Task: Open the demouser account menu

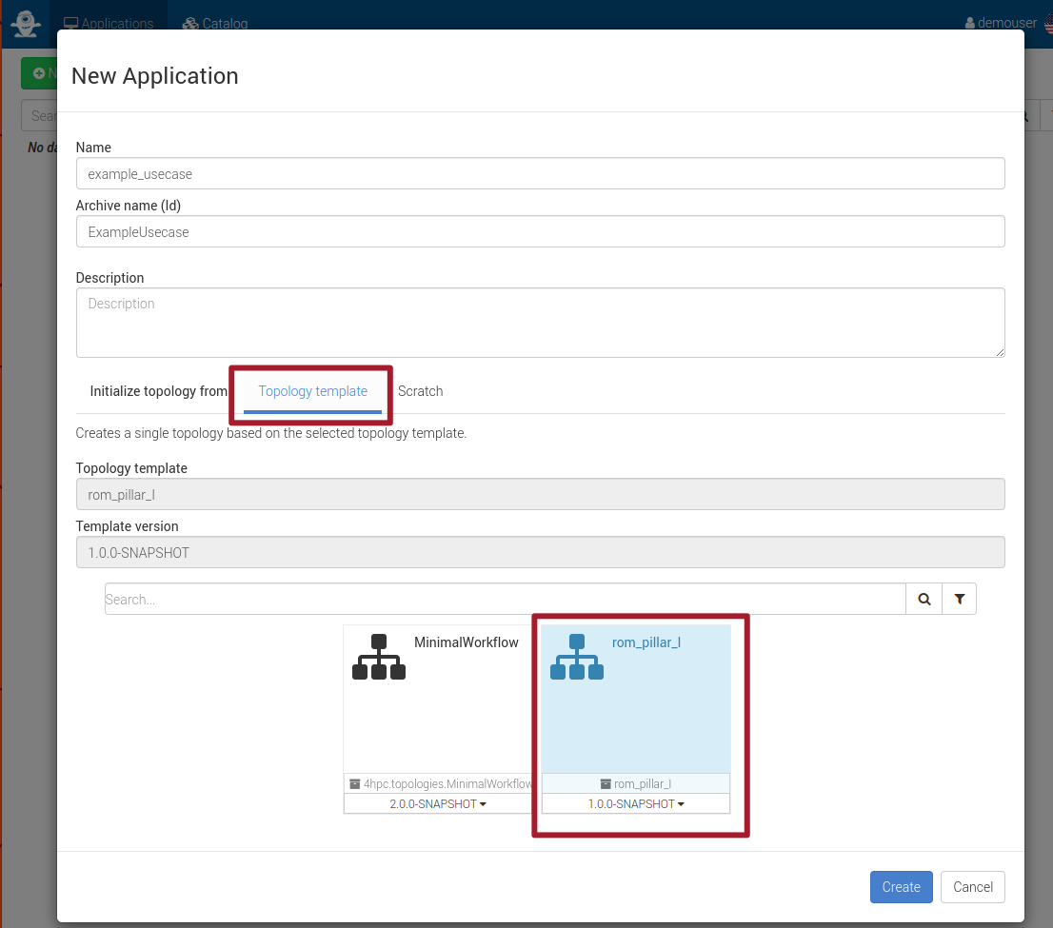Action: point(1001,23)
